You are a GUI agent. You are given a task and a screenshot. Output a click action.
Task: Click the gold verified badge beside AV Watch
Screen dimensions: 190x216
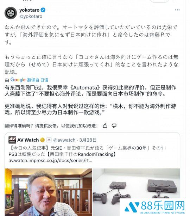pos(42,140)
